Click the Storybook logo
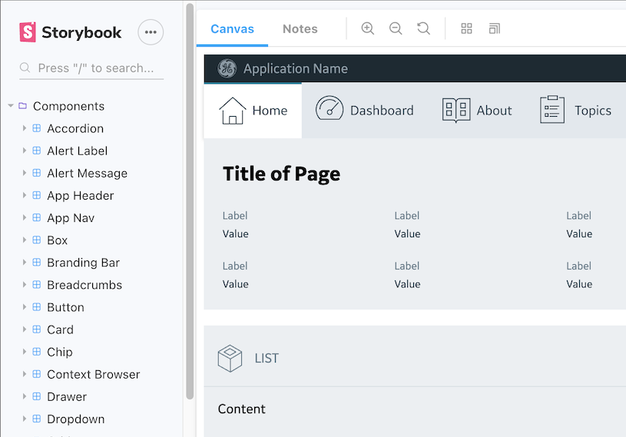 tap(71, 32)
